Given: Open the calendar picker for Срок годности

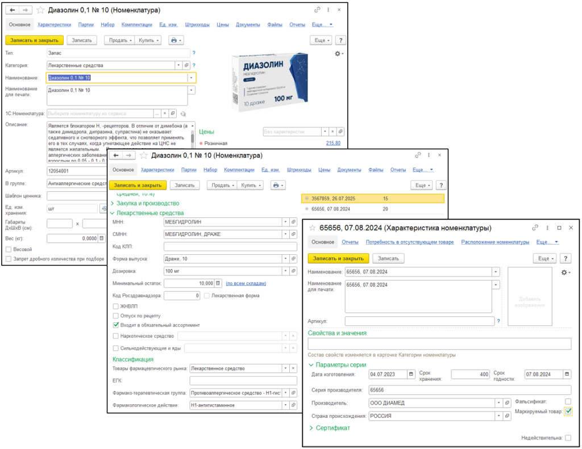Looking at the screenshot, I should tap(567, 374).
